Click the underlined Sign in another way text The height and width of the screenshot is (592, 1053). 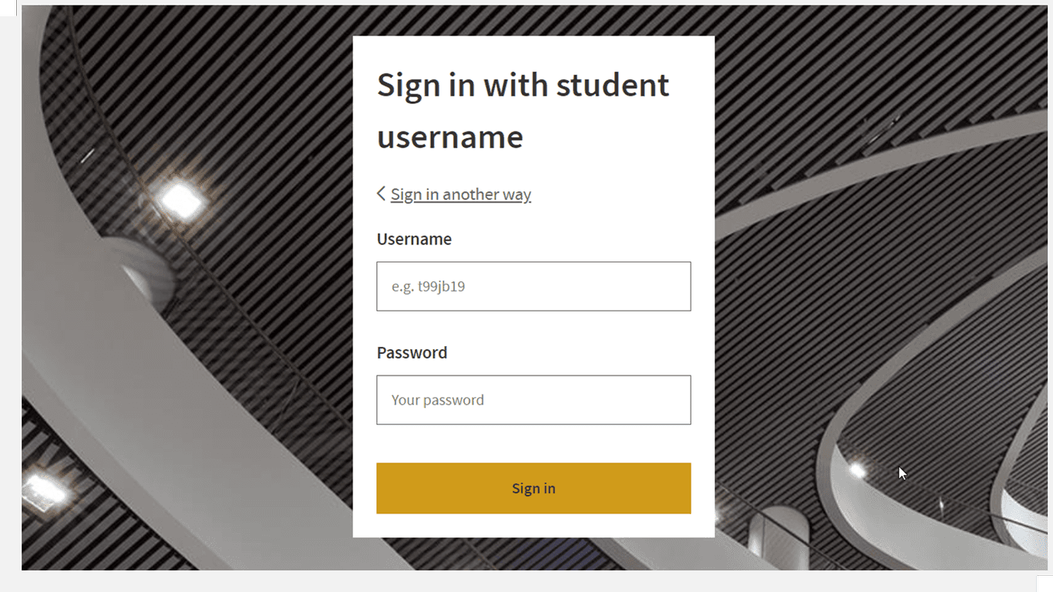point(460,193)
